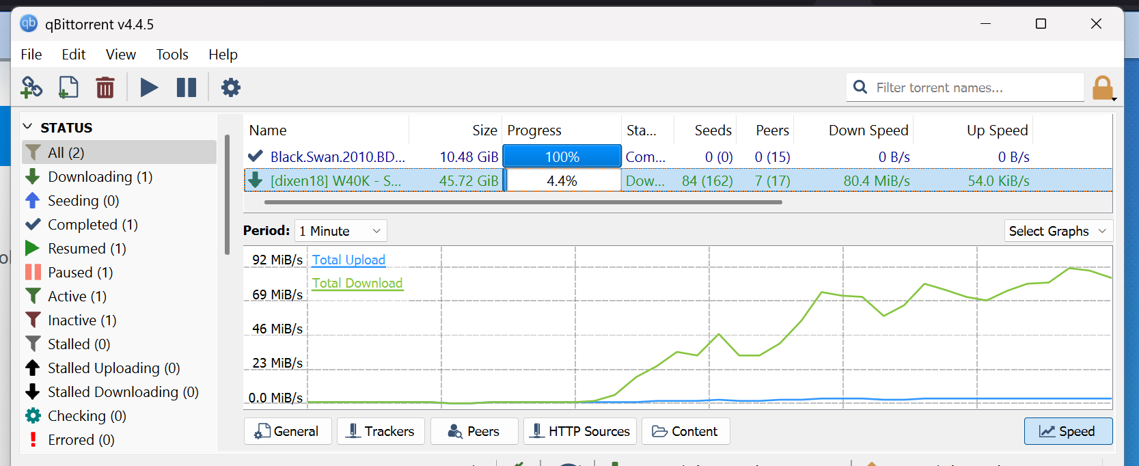Click the 100% progress bar of Black.Swan

coord(562,156)
